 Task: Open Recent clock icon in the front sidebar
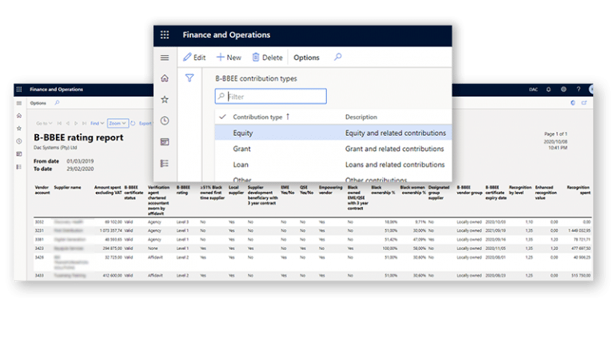[165, 121]
